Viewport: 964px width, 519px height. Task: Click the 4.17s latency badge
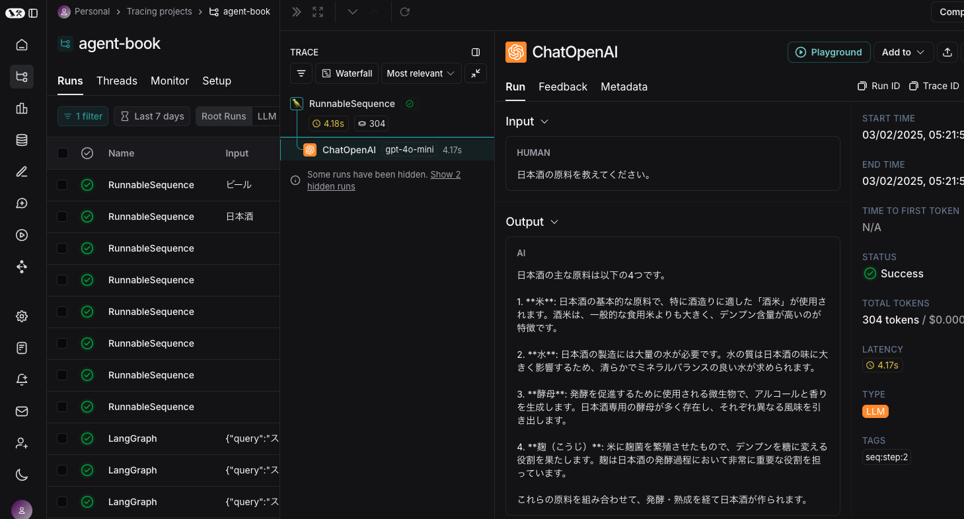tap(883, 365)
